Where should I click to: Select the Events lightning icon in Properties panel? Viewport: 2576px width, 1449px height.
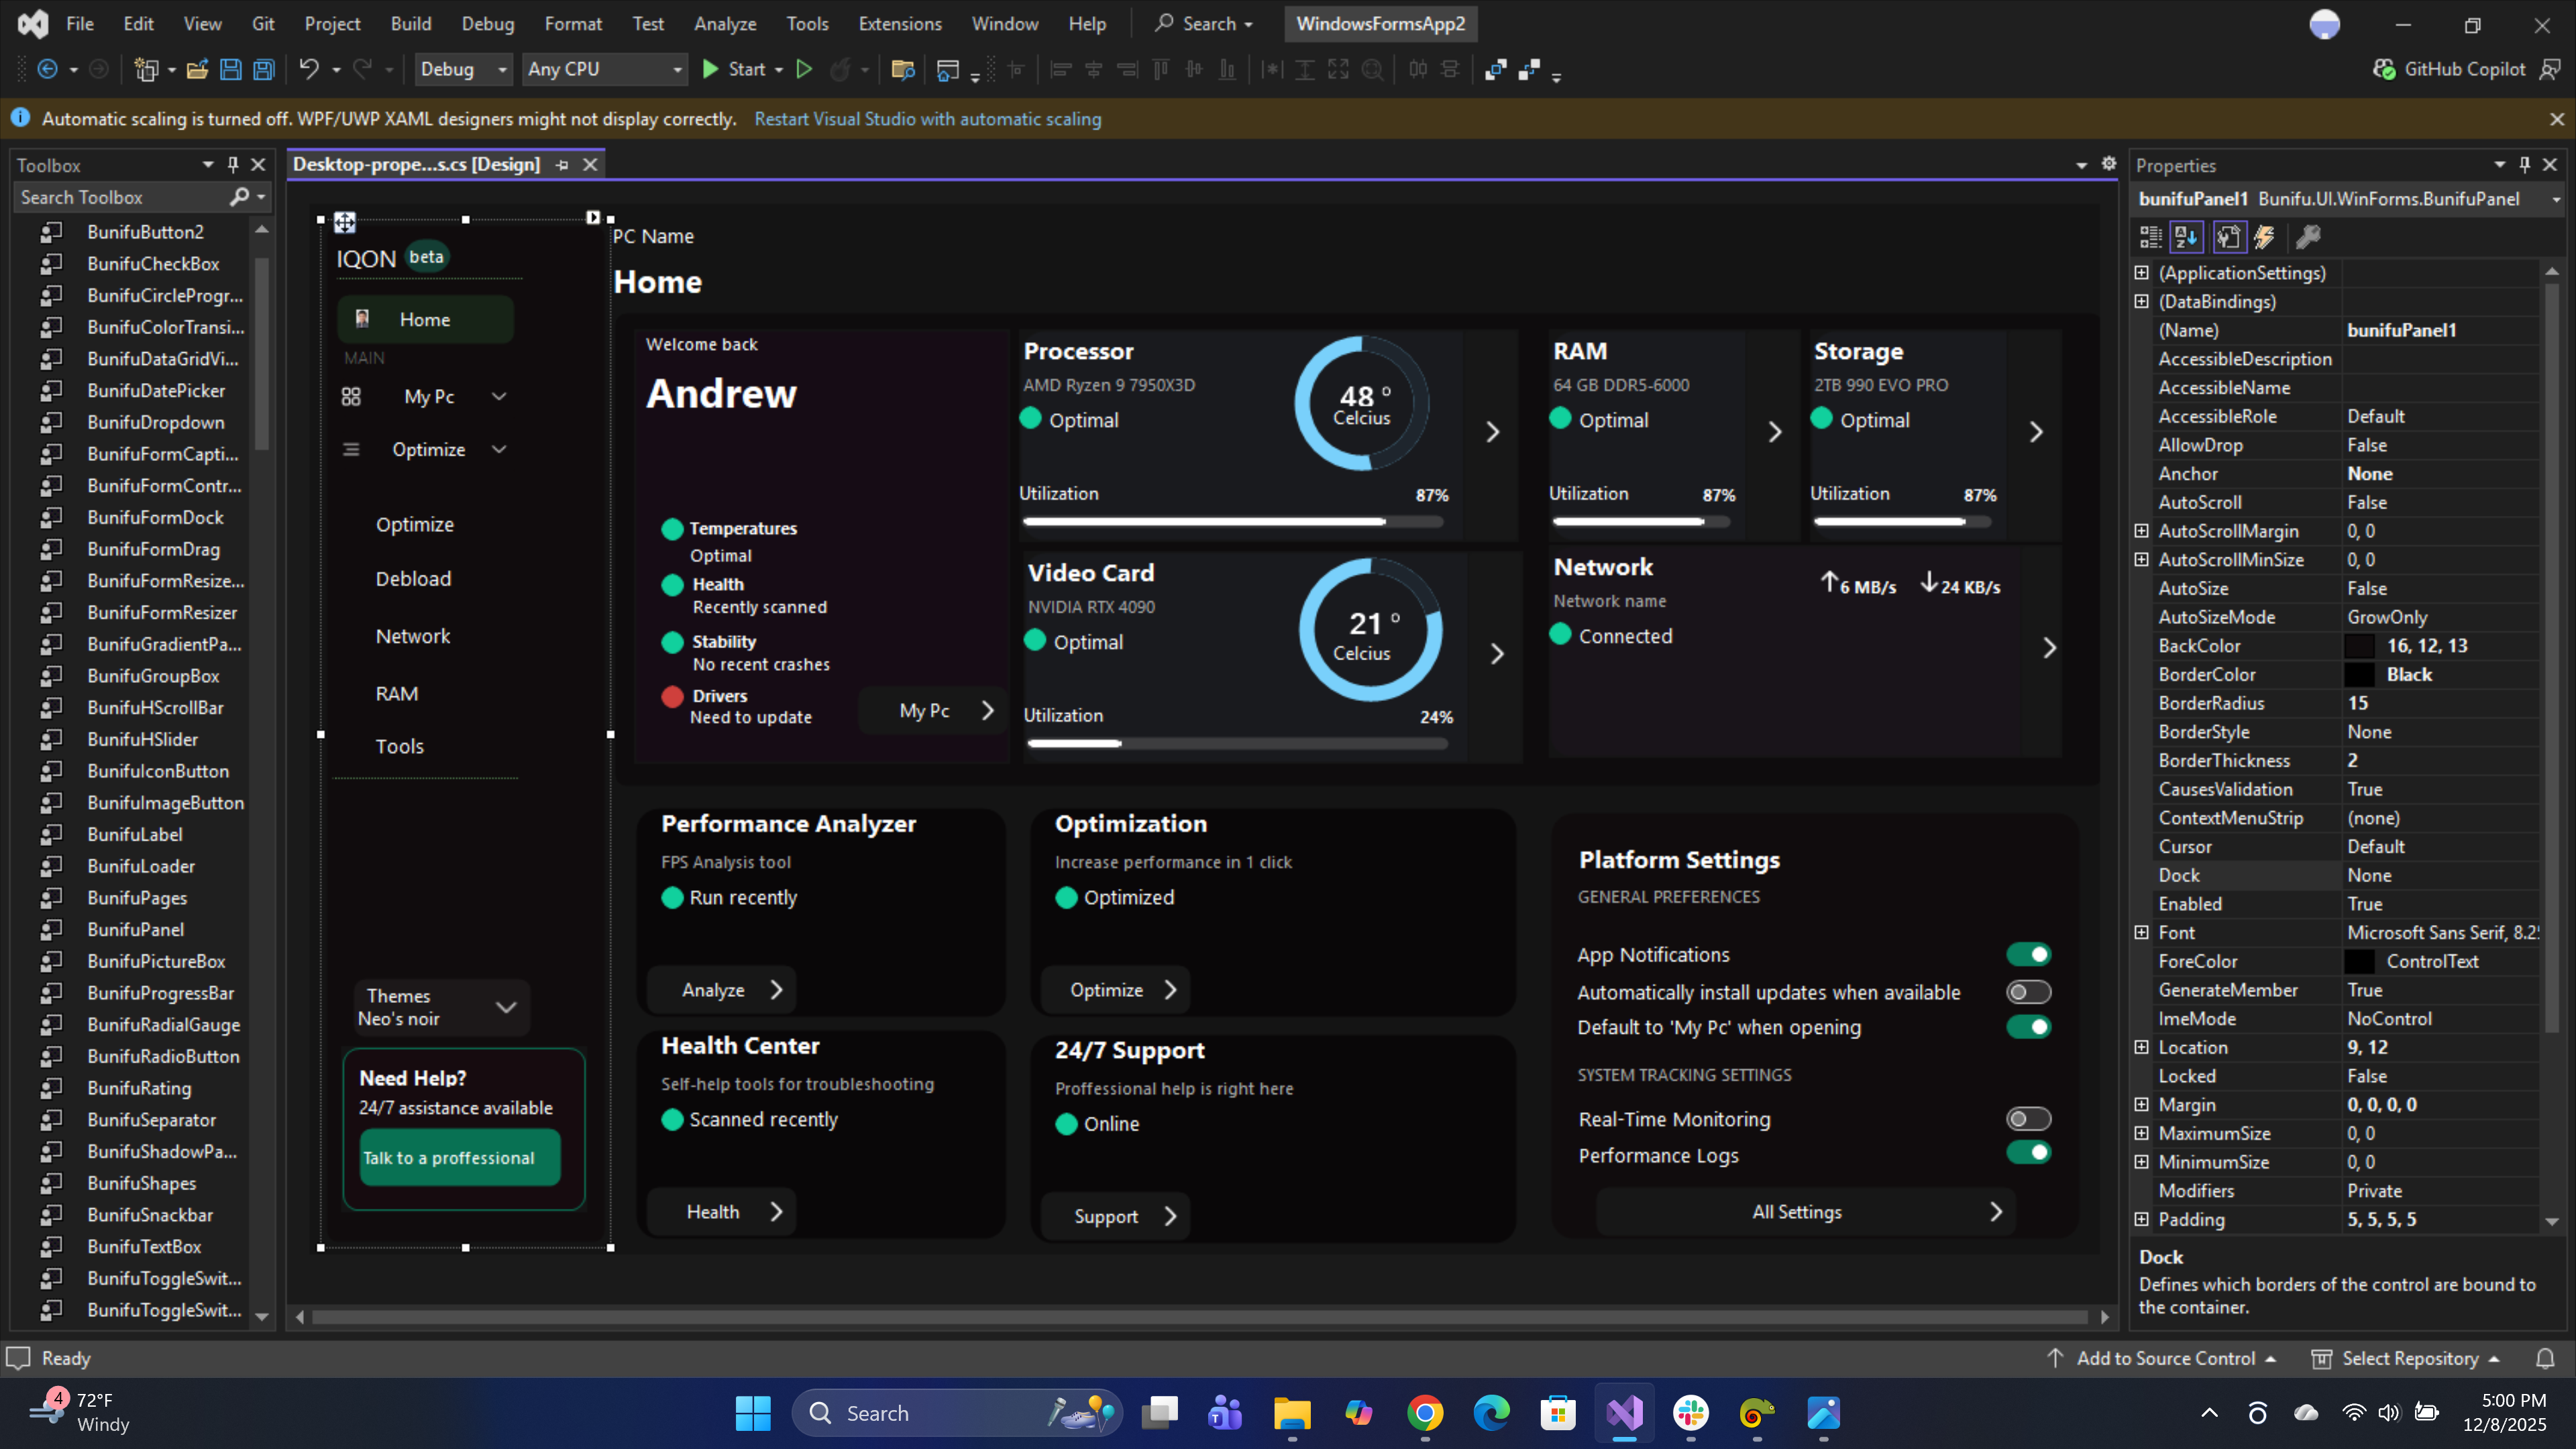(x=2264, y=237)
